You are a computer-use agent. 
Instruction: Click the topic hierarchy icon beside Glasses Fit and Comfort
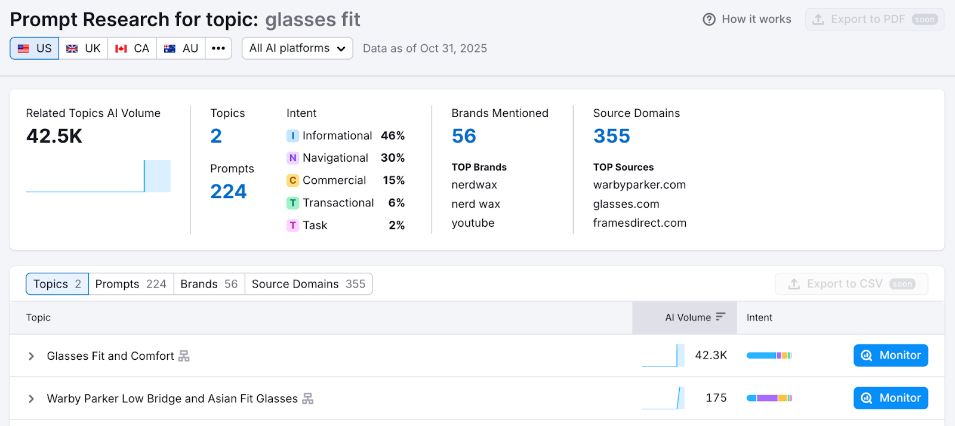(x=184, y=356)
